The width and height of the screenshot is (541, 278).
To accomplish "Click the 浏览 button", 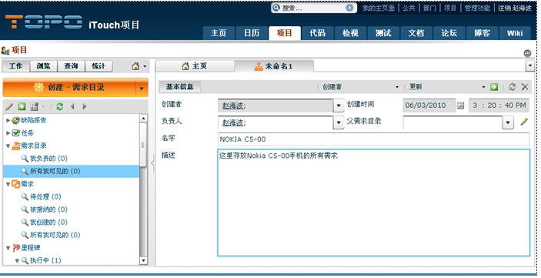I will click(43, 66).
